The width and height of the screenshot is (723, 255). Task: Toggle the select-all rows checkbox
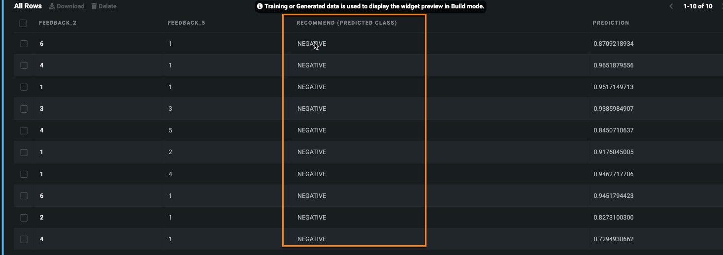(23, 23)
